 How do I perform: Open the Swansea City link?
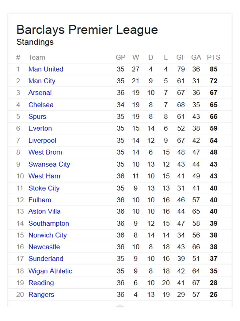point(49,164)
